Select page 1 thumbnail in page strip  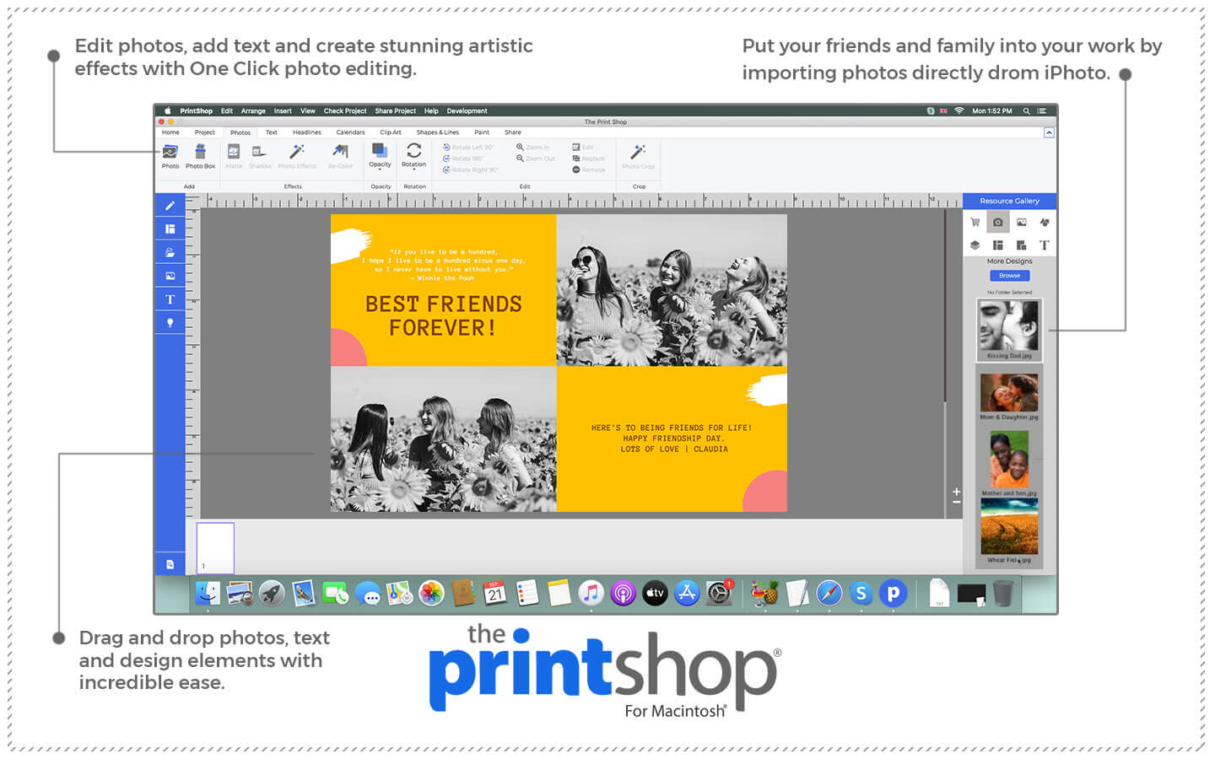(x=215, y=548)
